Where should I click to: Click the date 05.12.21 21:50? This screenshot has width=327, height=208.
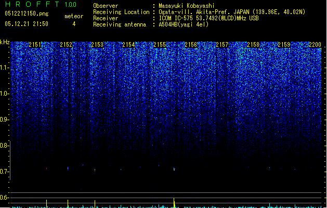(27, 24)
